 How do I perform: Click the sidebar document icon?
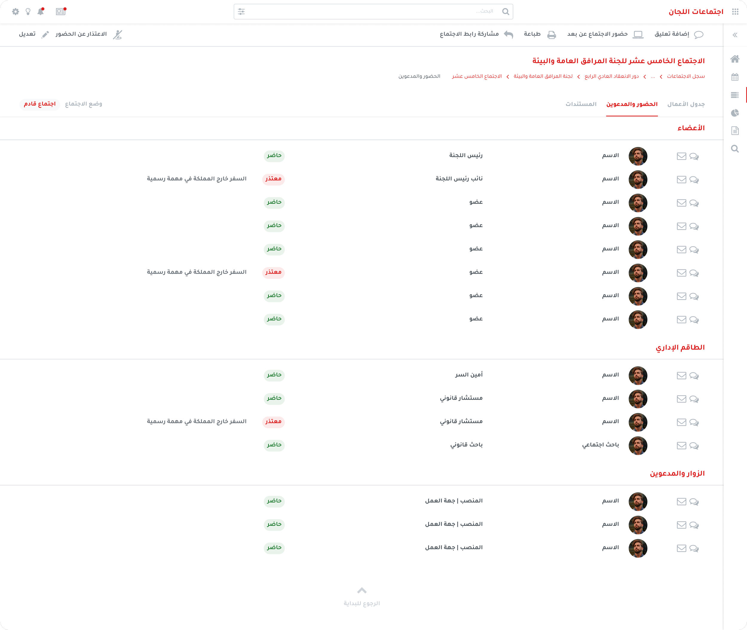[735, 131]
